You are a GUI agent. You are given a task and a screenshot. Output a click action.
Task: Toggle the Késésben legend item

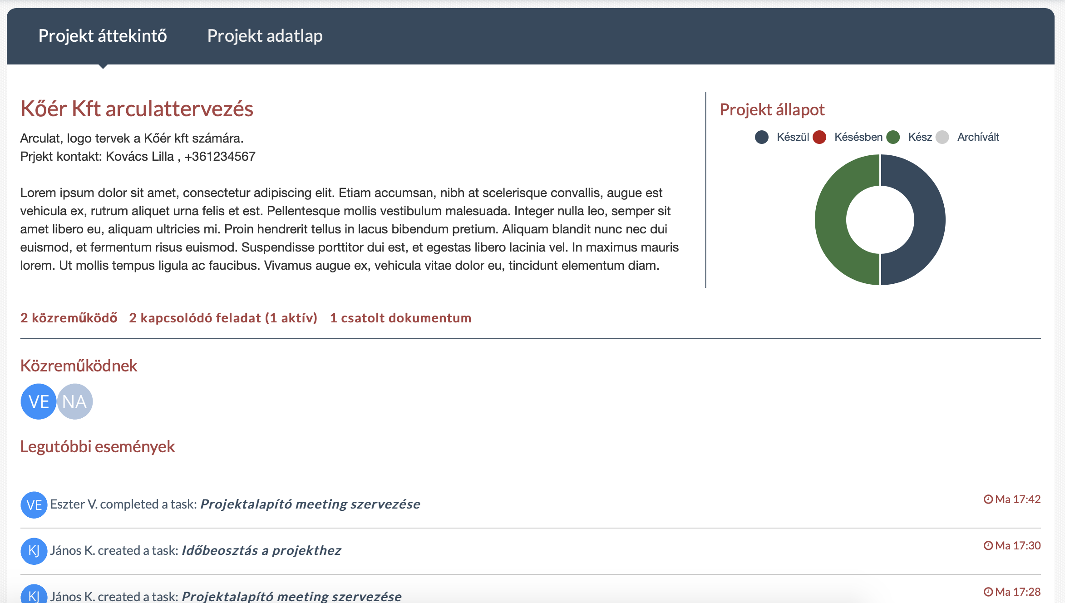(848, 137)
